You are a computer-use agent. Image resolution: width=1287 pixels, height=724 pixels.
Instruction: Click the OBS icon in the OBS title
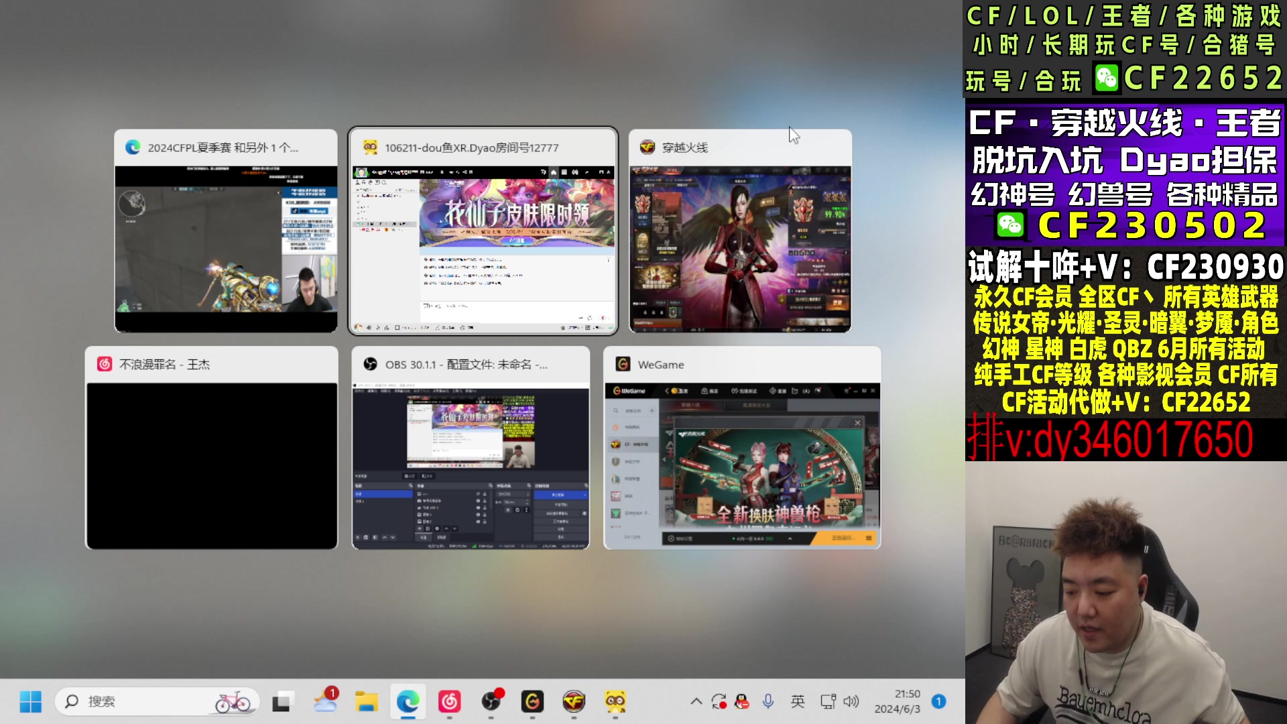click(370, 364)
